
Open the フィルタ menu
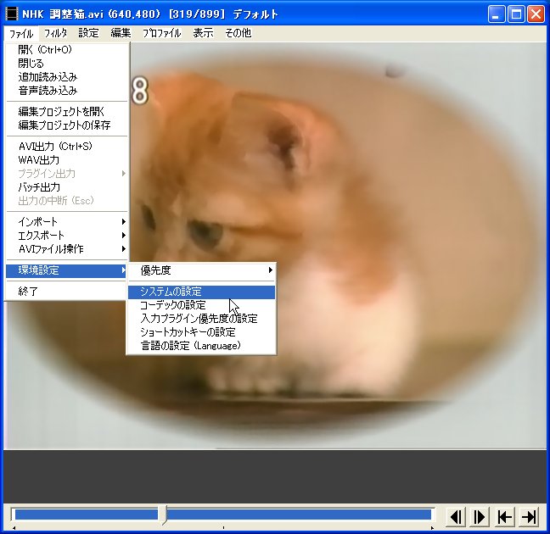55,33
